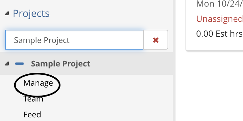Collapse the Sample Project tree node triangle
The height and width of the screenshot is (121, 243).
pyautogui.click(x=6, y=63)
